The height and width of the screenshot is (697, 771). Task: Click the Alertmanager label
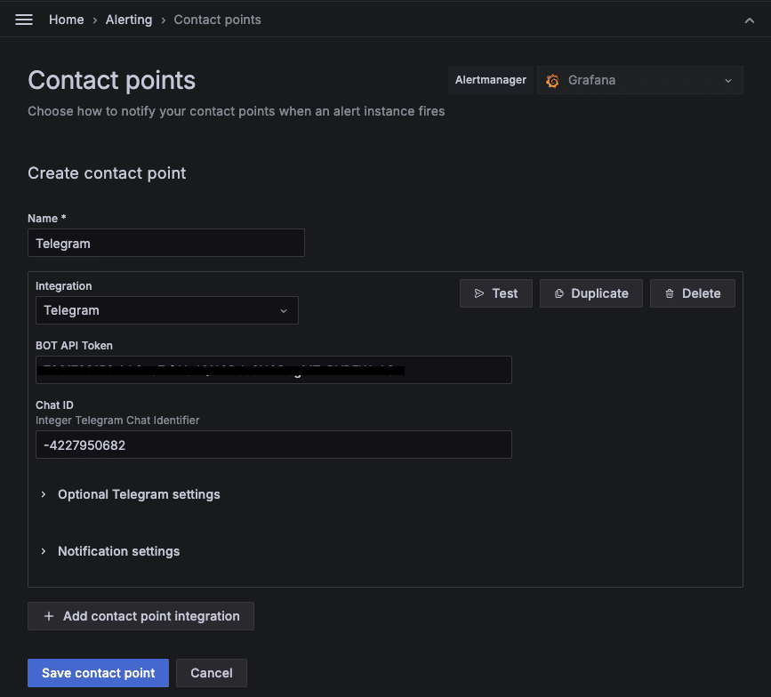click(x=490, y=80)
